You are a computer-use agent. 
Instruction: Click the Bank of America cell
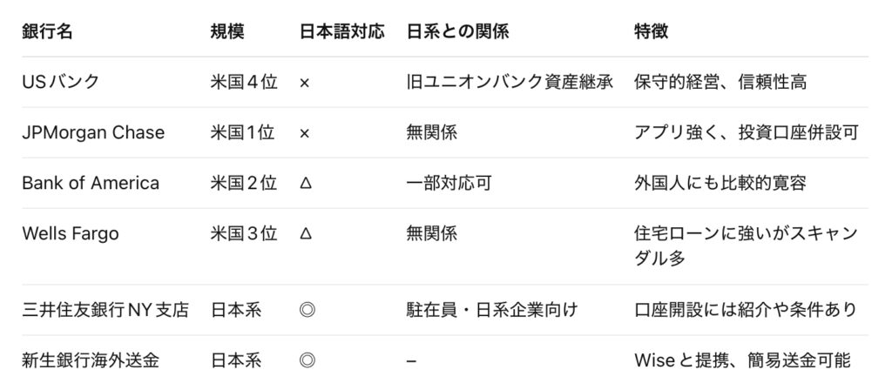point(91,184)
